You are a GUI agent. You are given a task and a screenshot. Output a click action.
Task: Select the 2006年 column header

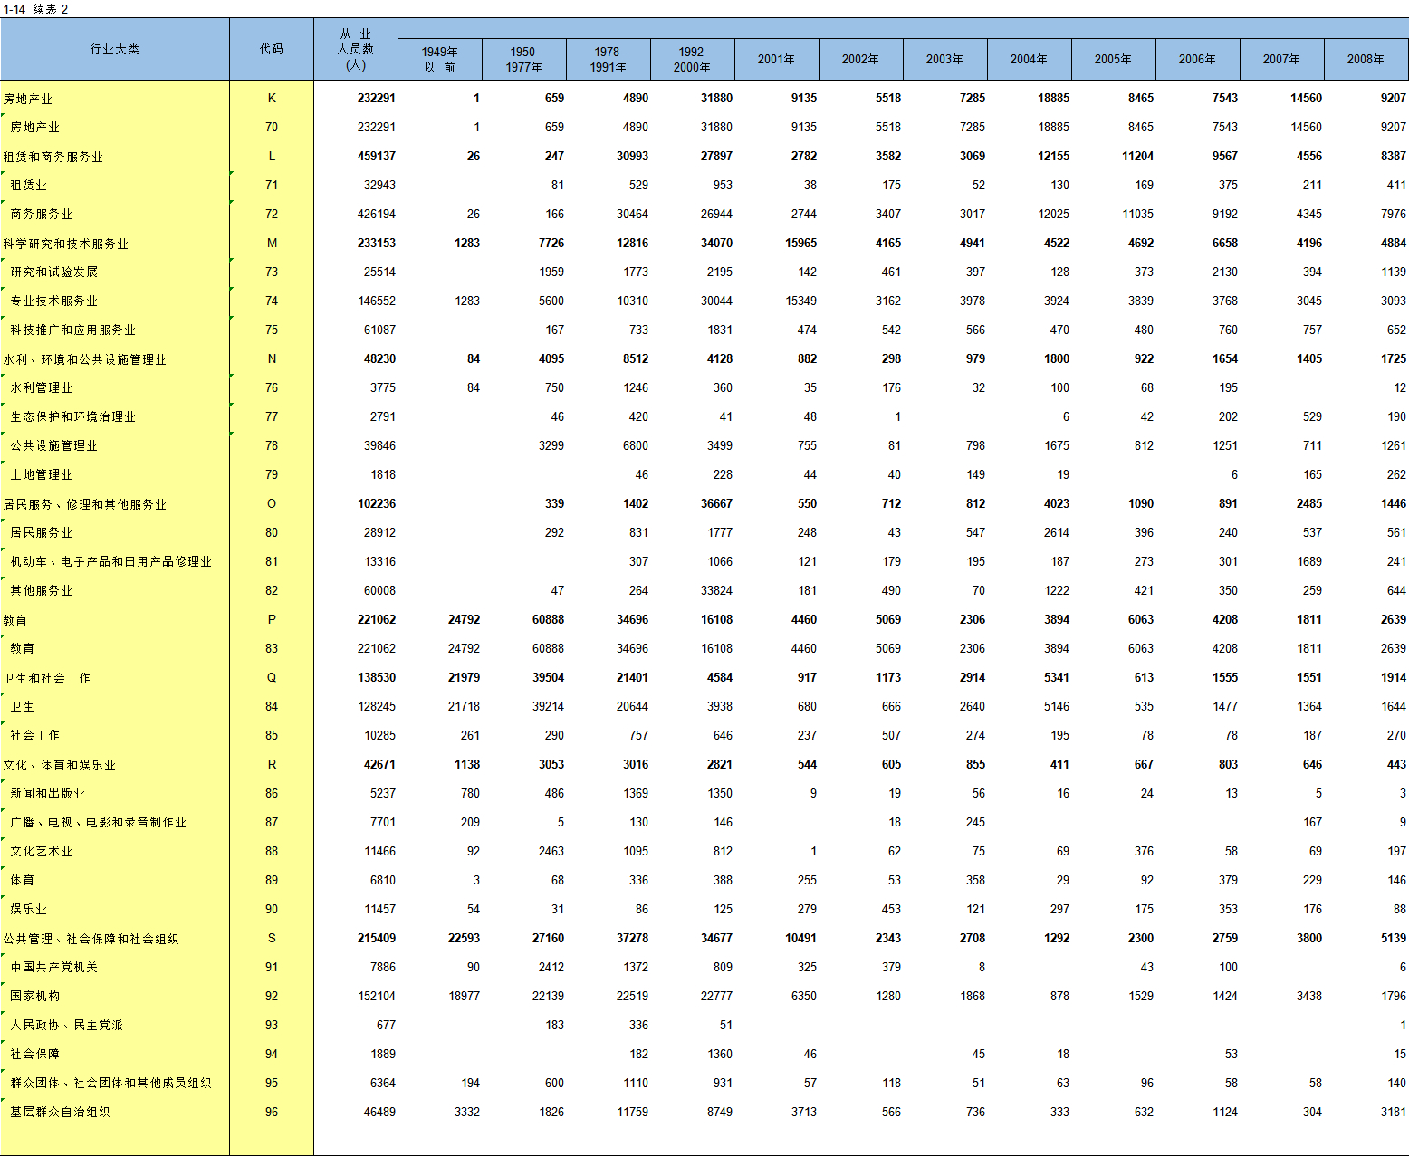[x=1198, y=60]
